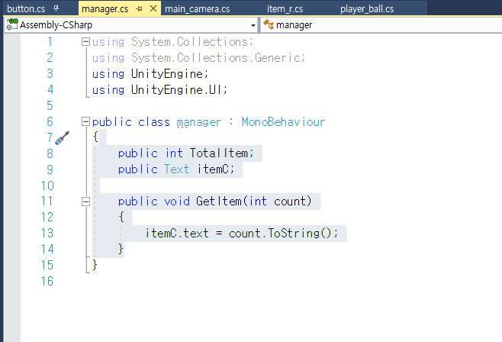This screenshot has width=502, height=342.
Task: Click line number 5
Action: (50, 105)
